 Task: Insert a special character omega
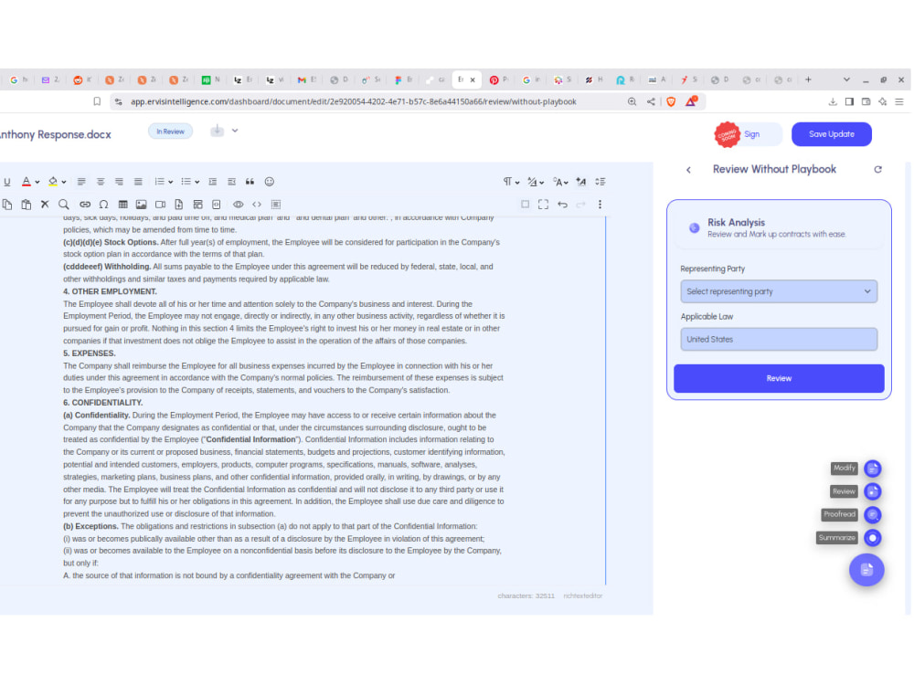tap(104, 205)
